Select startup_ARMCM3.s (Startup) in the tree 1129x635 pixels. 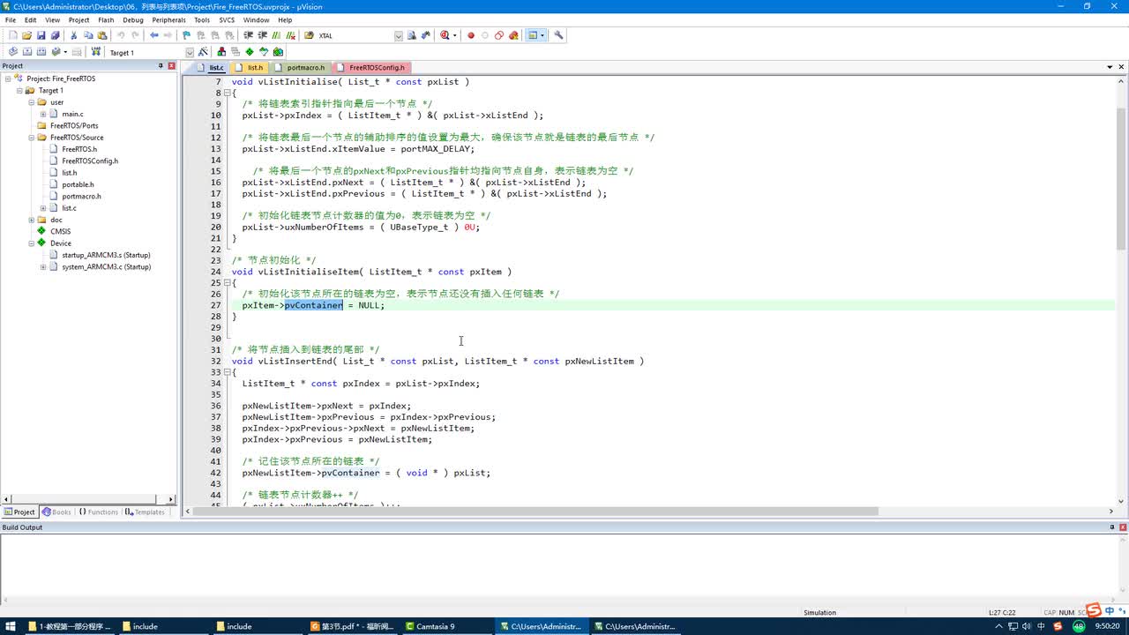coord(106,255)
